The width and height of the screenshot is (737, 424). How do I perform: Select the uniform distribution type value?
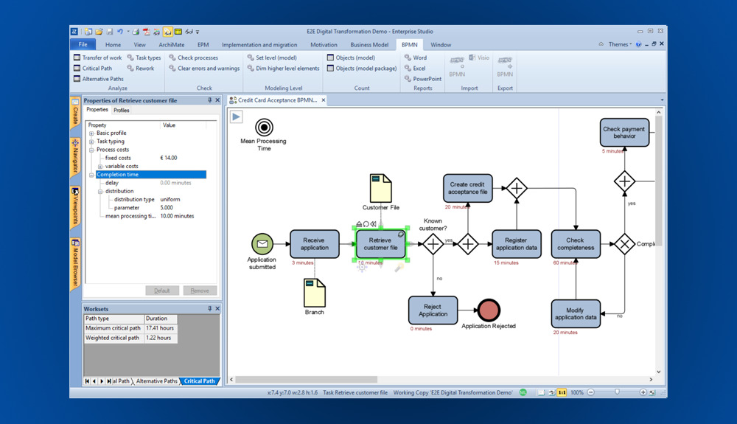tap(170, 199)
